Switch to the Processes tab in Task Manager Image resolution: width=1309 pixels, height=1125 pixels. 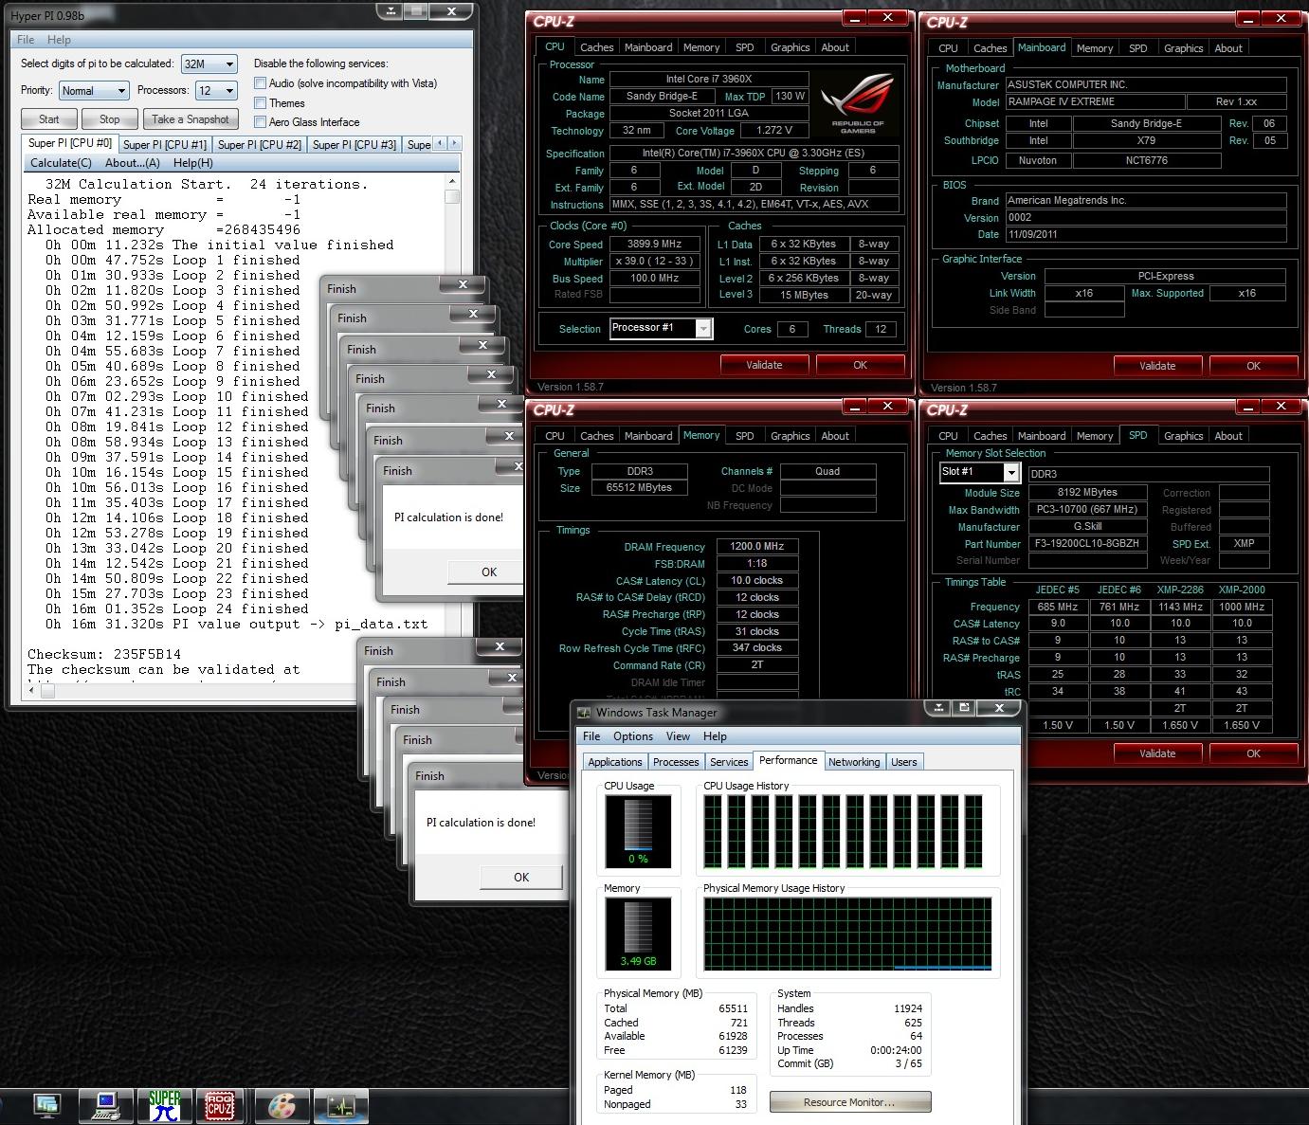click(676, 761)
